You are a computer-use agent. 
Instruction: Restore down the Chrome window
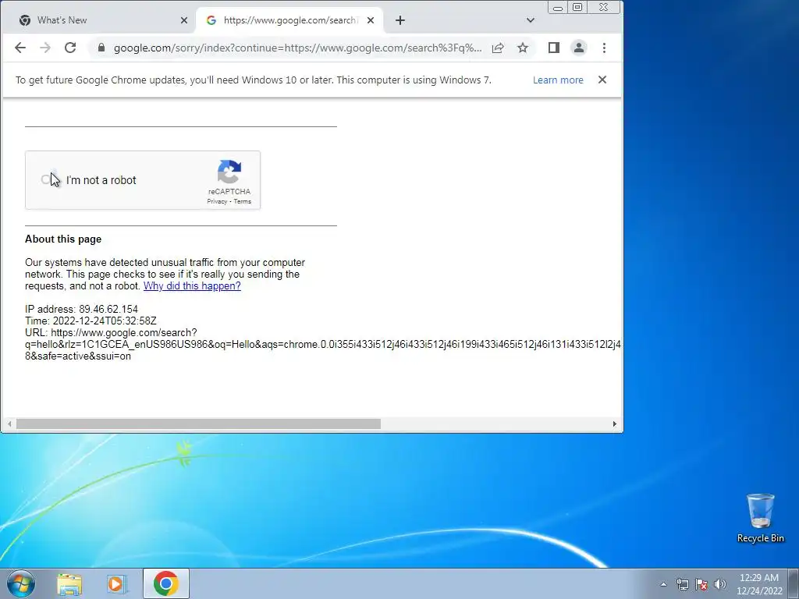[x=577, y=8]
